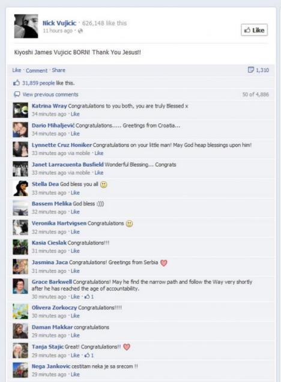The width and height of the screenshot is (281, 382).
Task: Click the like count icon on Grace Barkwell's comment
Action: coord(87,297)
